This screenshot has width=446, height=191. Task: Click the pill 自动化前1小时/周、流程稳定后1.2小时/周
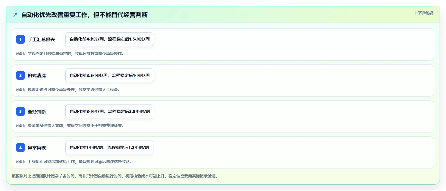pos(109,147)
